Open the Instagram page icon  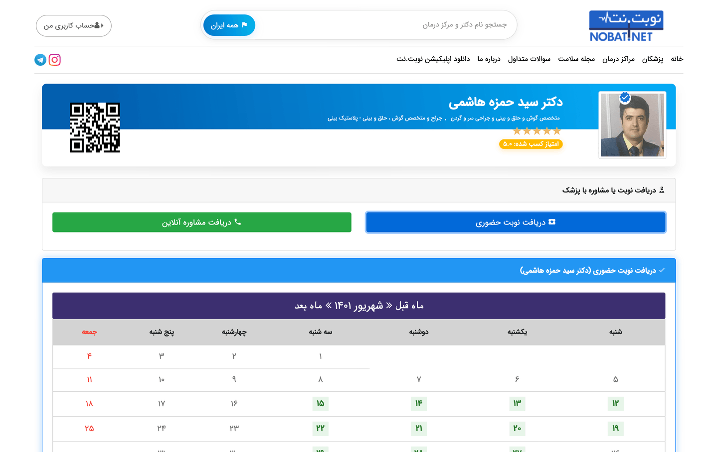point(55,60)
